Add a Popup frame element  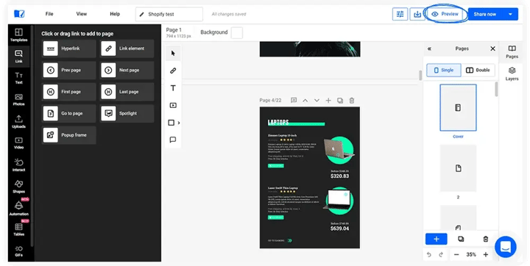(x=69, y=135)
